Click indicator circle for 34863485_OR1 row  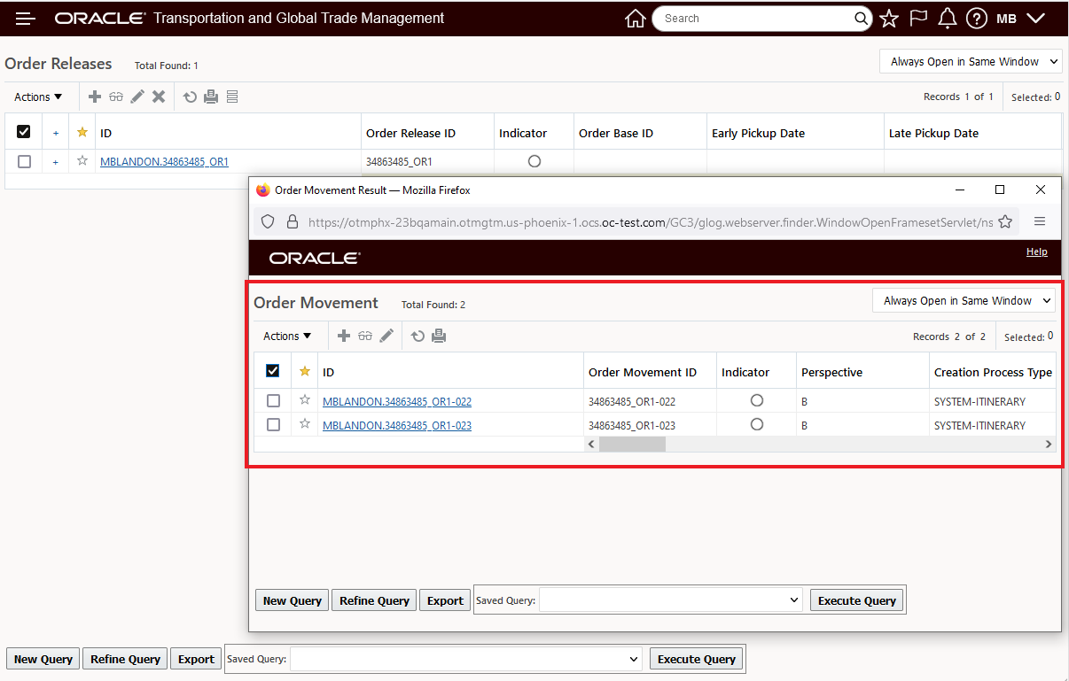[x=534, y=161]
